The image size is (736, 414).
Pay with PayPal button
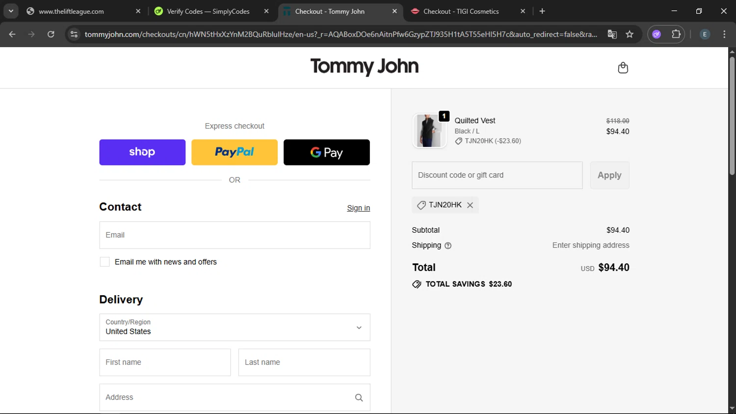235,152
